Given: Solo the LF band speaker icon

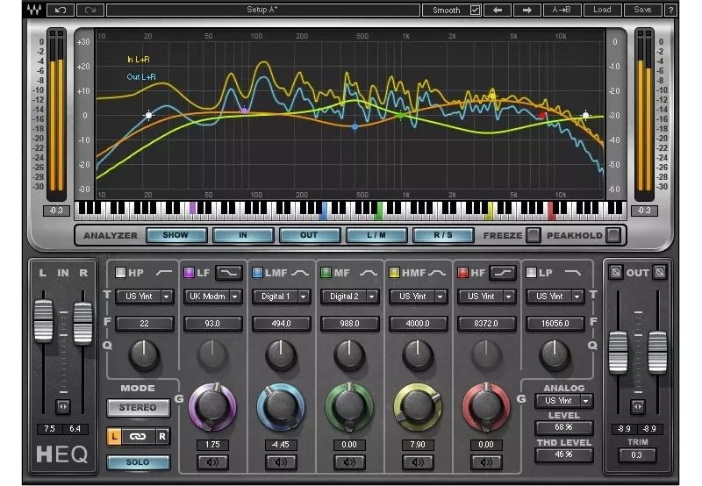Looking at the screenshot, I should point(212,461).
